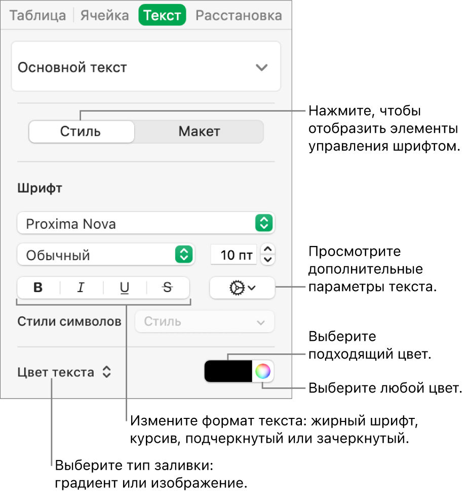Select the Макет segment
Viewport: 469px width, 497px height.
[x=200, y=131]
